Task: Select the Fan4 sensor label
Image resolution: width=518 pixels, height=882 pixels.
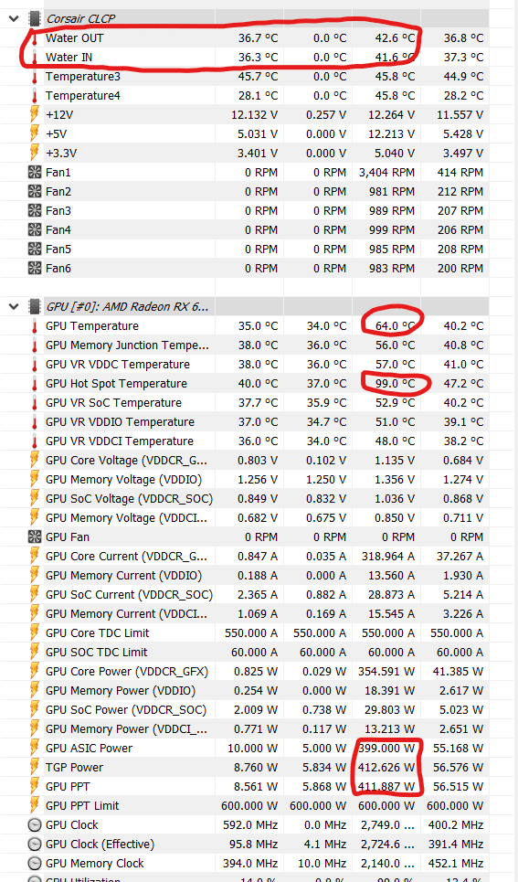Action: [x=58, y=229]
